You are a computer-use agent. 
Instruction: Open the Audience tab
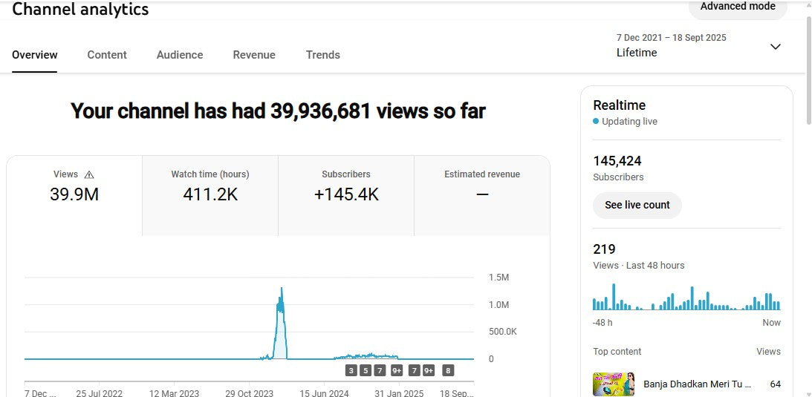[x=180, y=55]
